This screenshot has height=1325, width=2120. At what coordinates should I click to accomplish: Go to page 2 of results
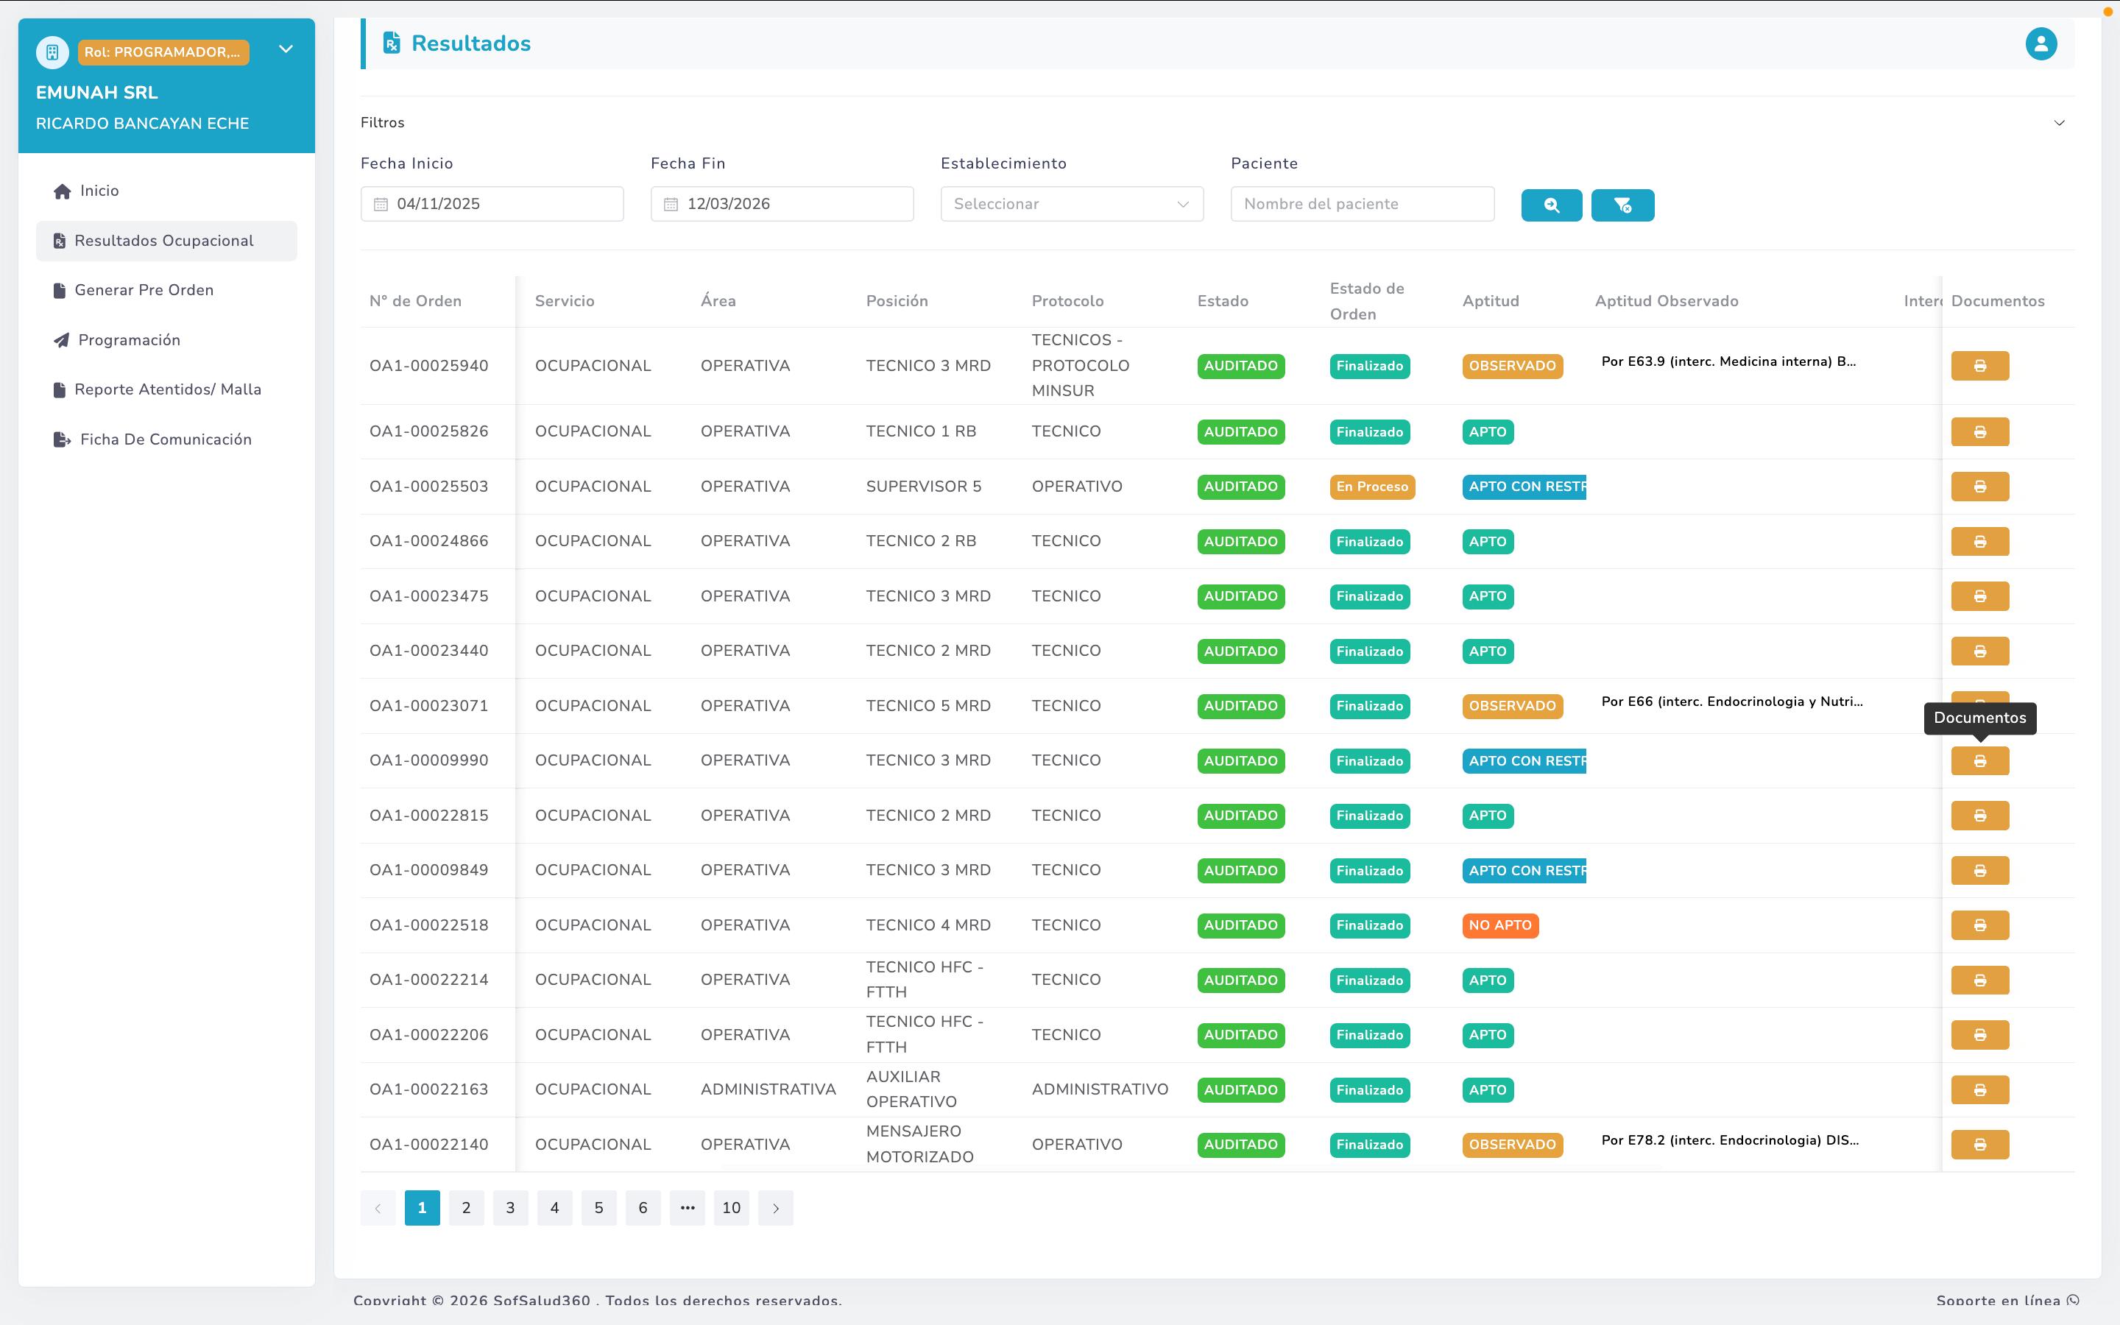pyautogui.click(x=466, y=1207)
